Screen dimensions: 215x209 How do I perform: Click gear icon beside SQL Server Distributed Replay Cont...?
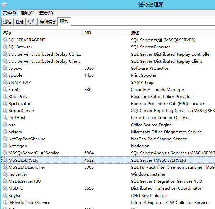click(x=5, y=54)
